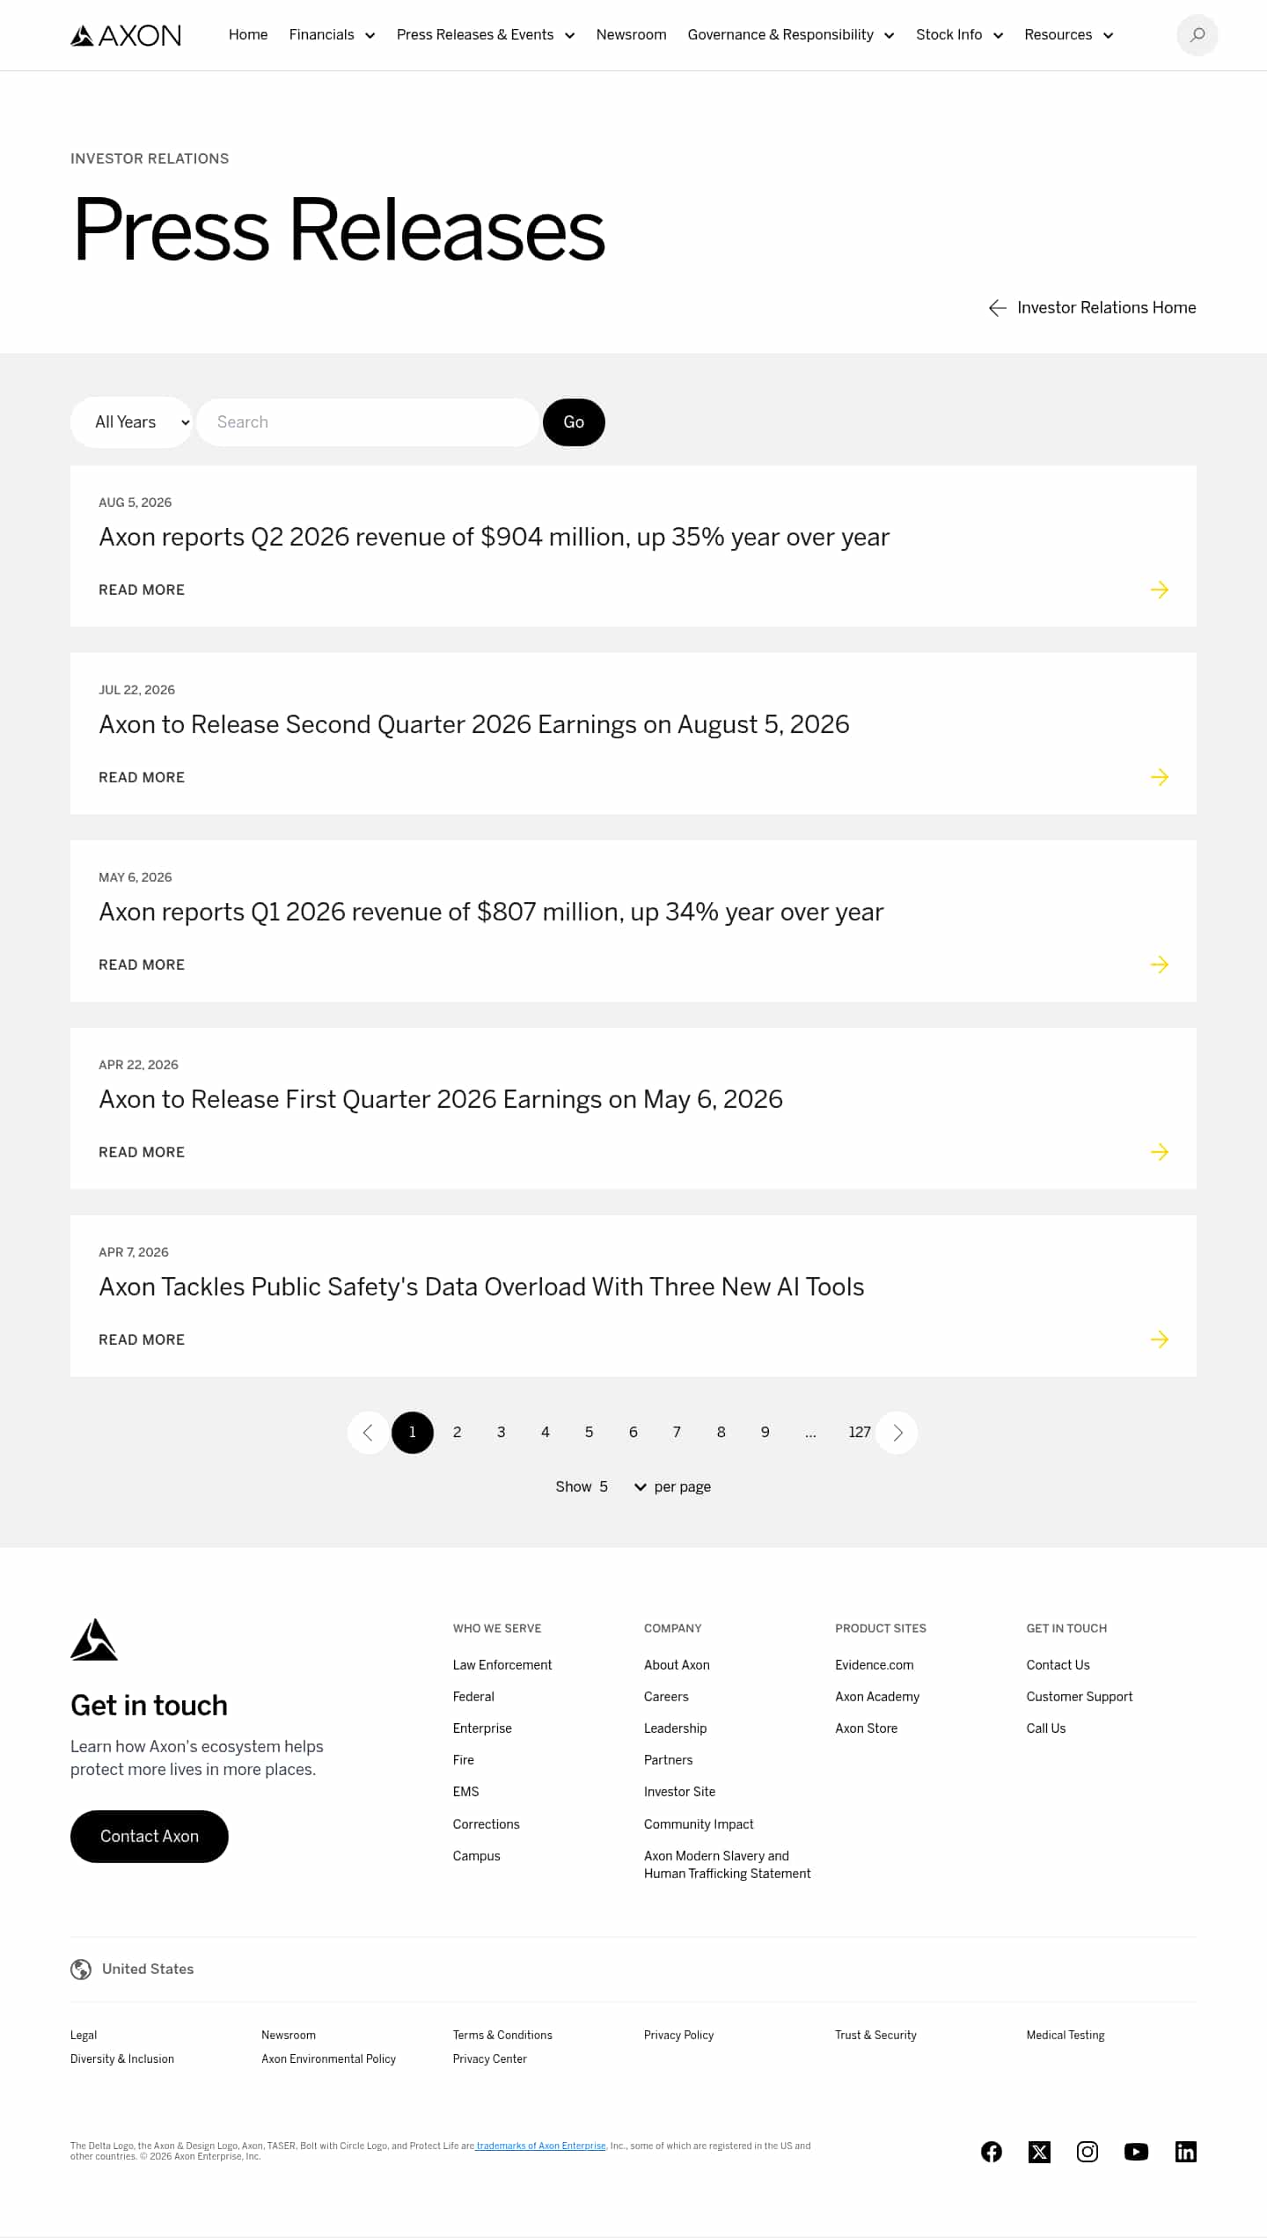1267x2238 pixels.
Task: Open the Show per page dropdown
Action: pyautogui.click(x=622, y=1486)
